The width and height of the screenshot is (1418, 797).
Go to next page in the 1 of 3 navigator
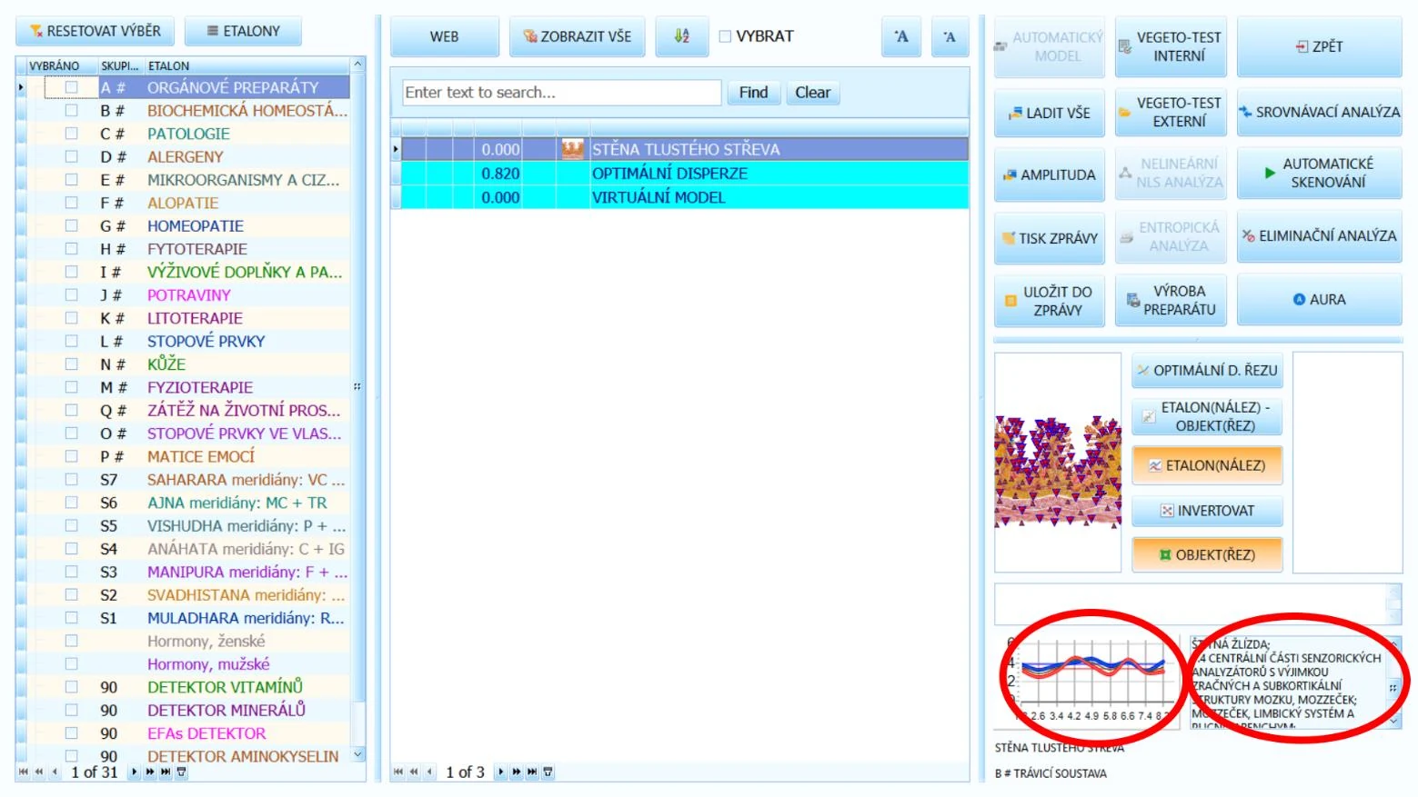(517, 772)
